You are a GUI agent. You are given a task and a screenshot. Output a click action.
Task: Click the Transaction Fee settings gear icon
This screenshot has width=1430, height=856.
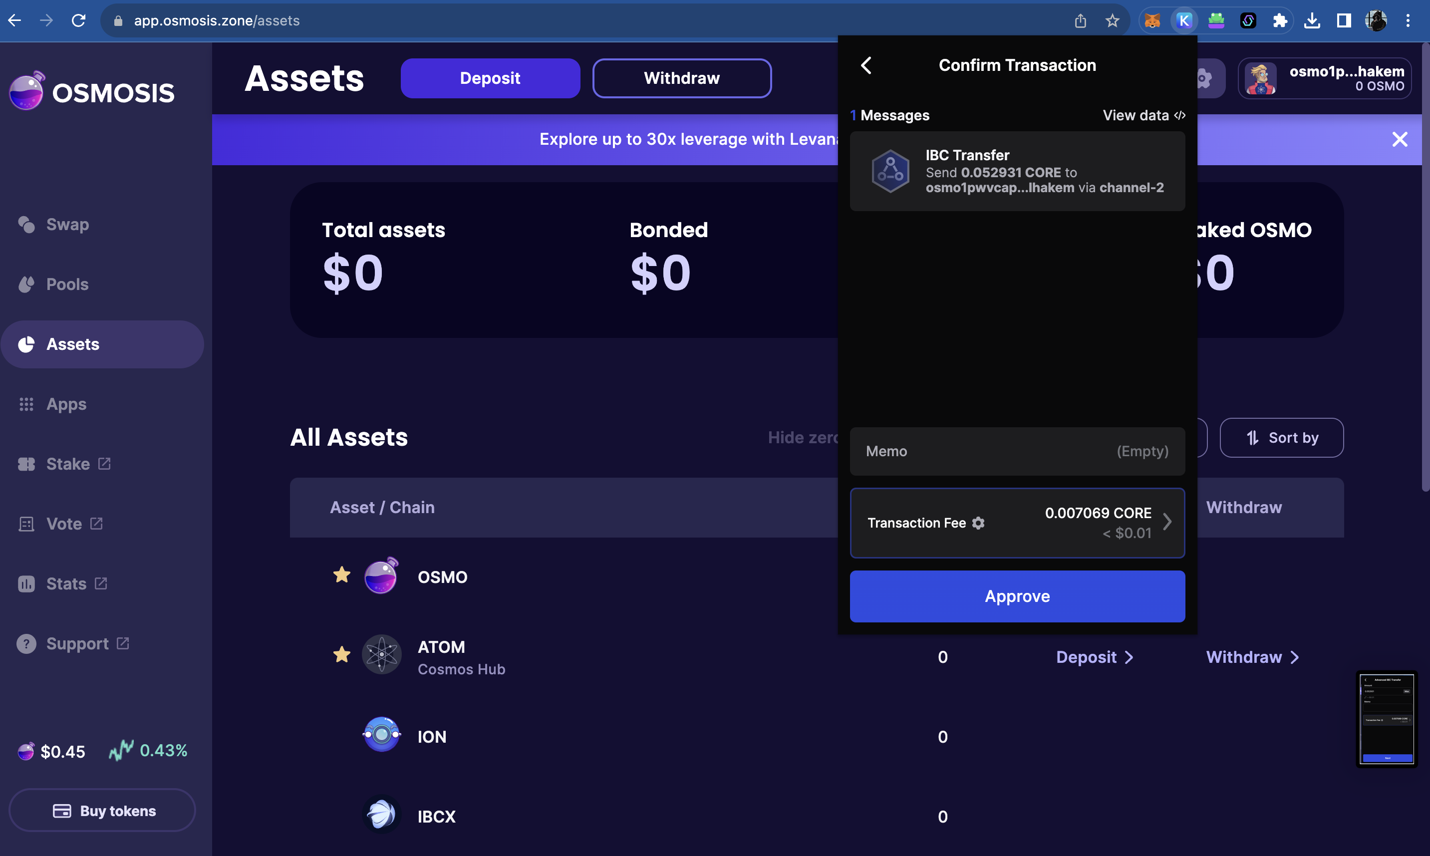point(978,522)
